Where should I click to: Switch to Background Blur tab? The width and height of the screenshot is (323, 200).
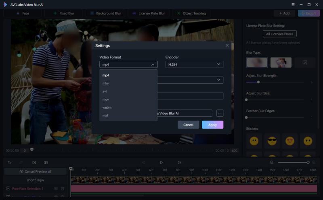(x=105, y=13)
